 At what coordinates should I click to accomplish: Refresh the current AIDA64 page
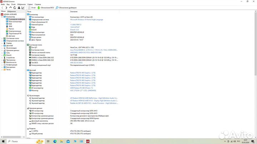(x=15, y=8)
